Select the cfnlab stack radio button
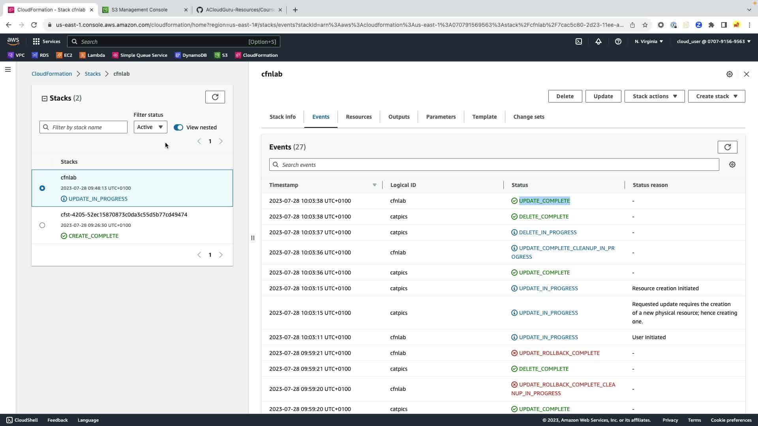The image size is (758, 426). (x=42, y=188)
